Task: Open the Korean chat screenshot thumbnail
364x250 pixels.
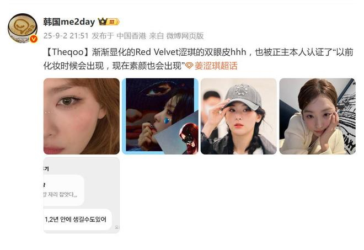Action: click(x=82, y=195)
